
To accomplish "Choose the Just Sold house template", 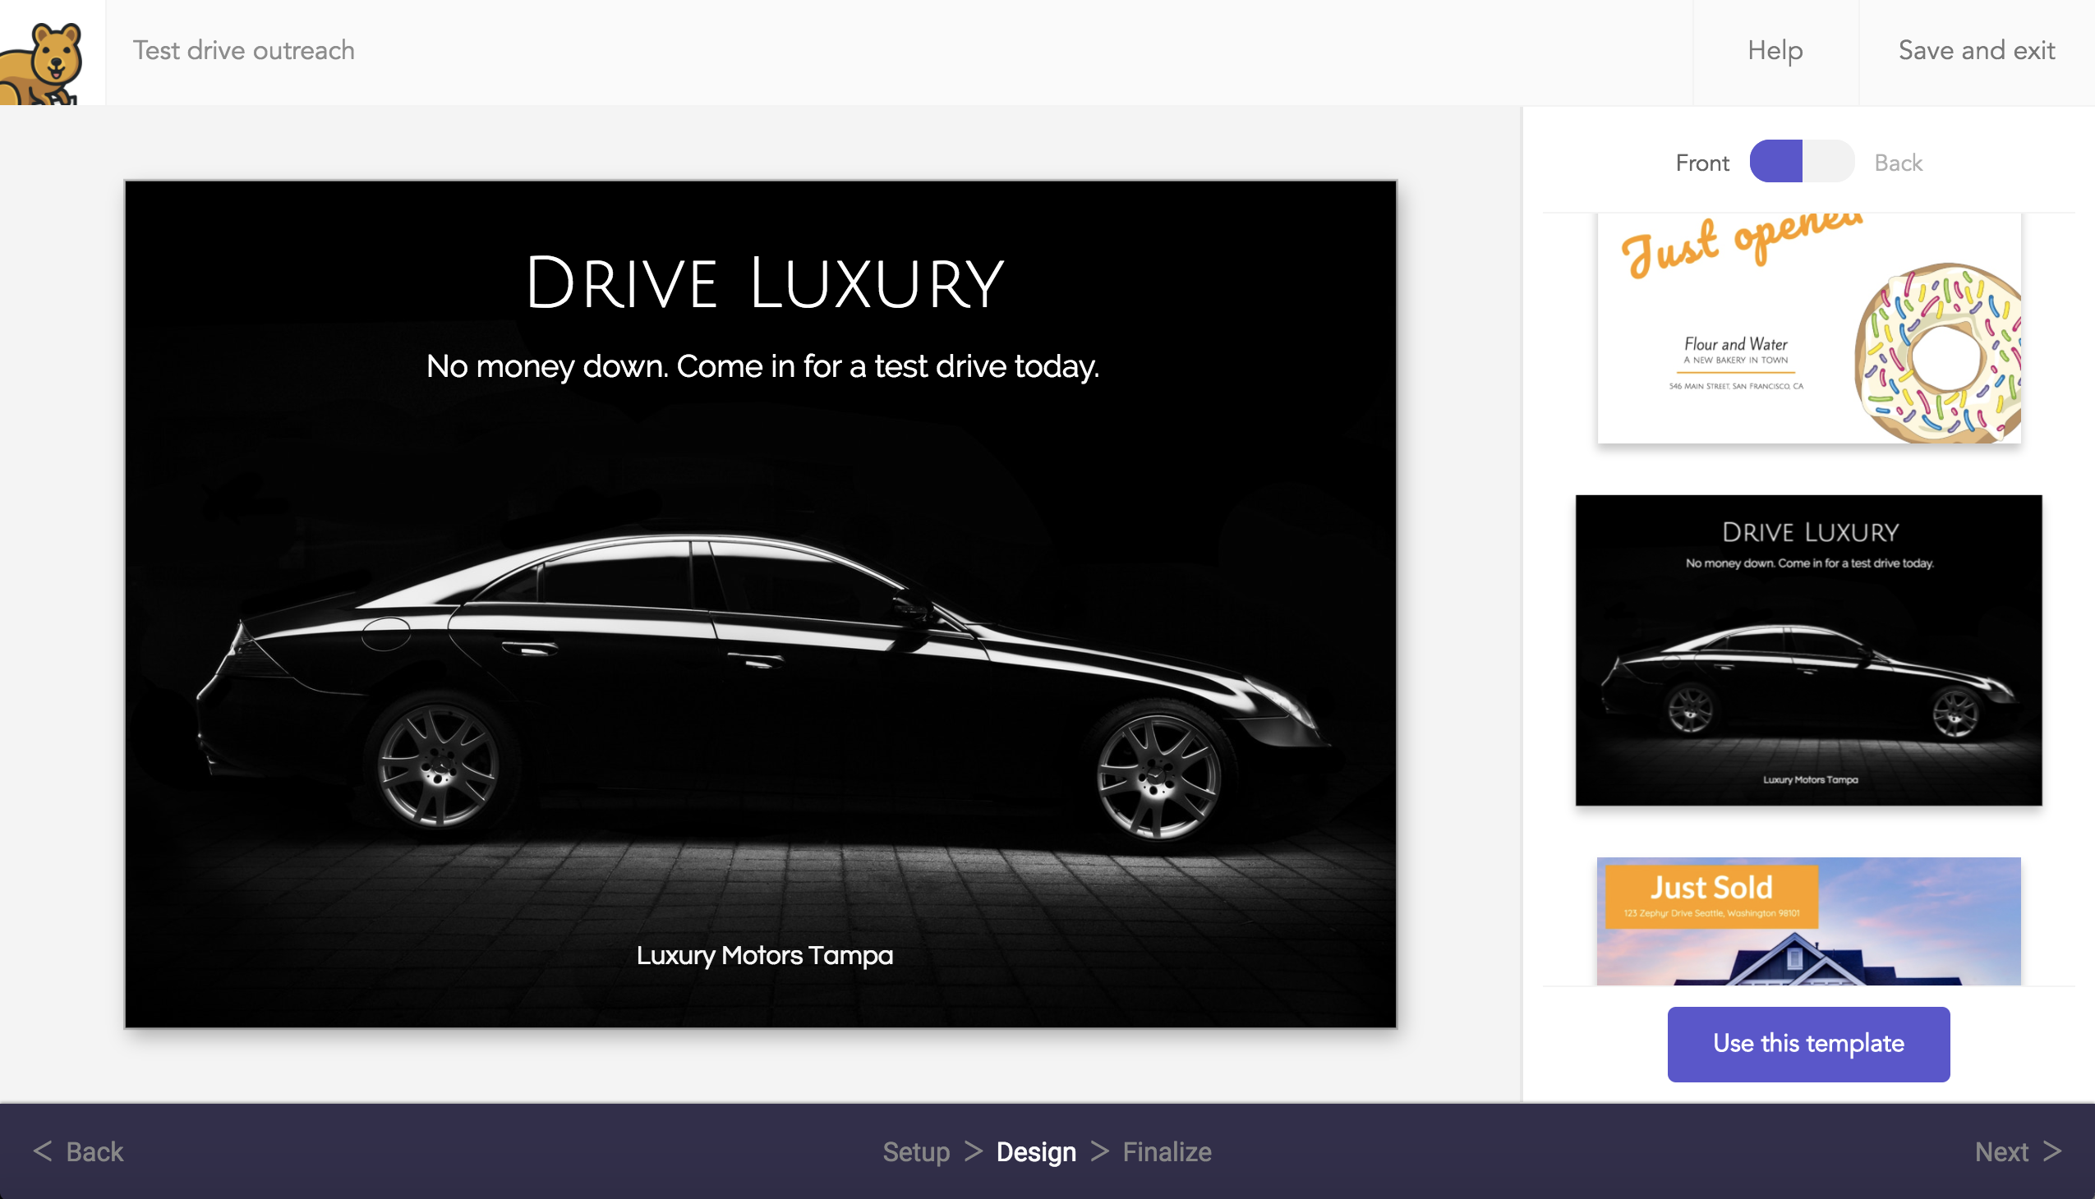I will (x=1808, y=921).
